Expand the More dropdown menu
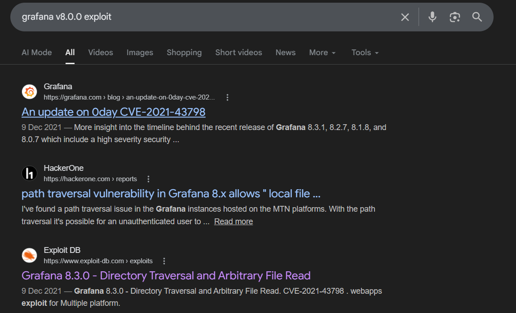 tap(322, 52)
